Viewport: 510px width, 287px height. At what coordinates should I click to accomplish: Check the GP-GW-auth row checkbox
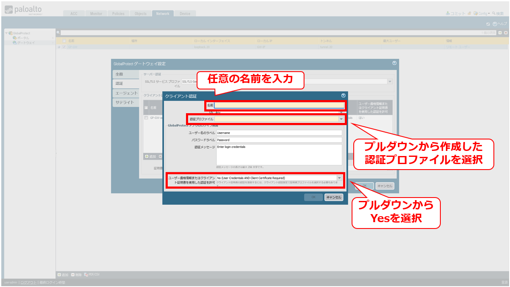146,117
